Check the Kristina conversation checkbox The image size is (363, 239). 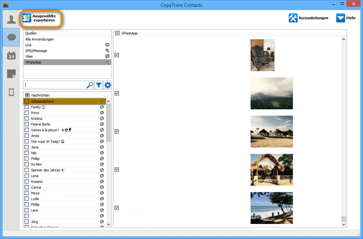27,119
